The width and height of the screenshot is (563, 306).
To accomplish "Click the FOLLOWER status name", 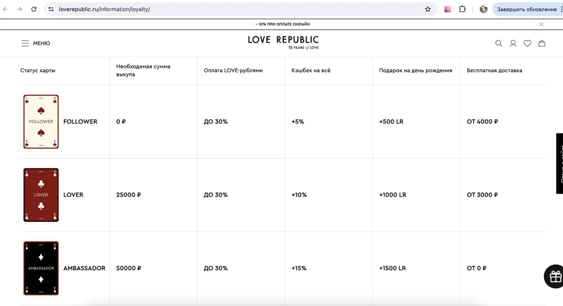I will (80, 121).
